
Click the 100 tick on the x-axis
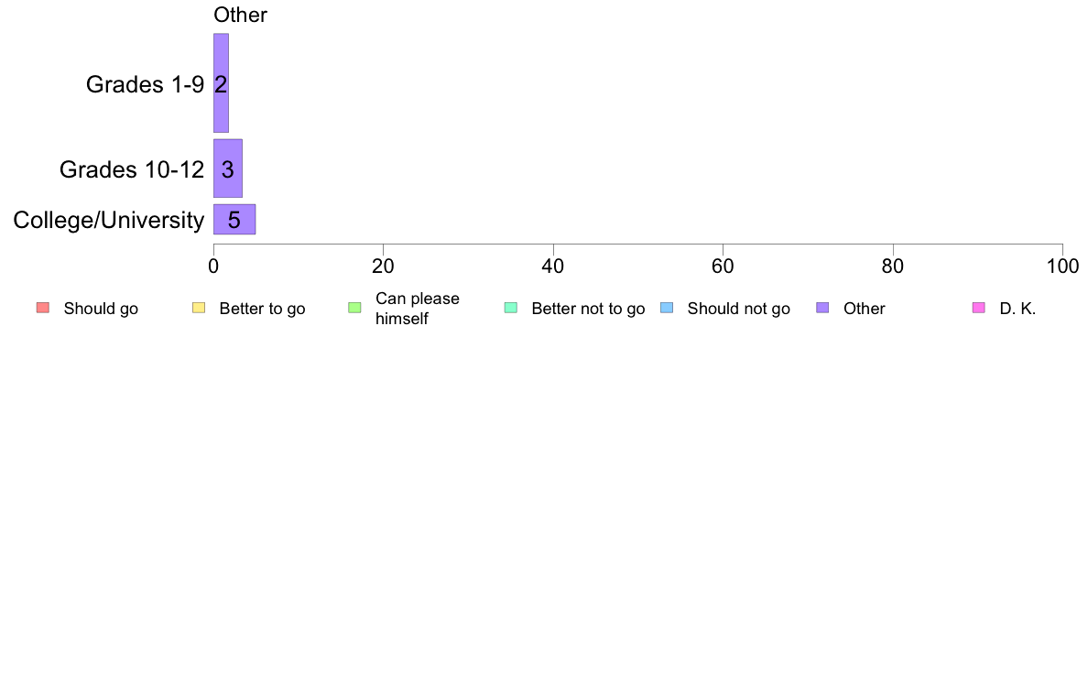coord(1062,266)
